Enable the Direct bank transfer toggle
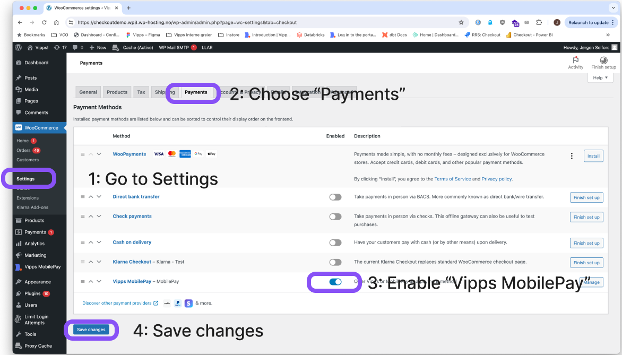This screenshot has height=355, width=622. pyautogui.click(x=335, y=196)
